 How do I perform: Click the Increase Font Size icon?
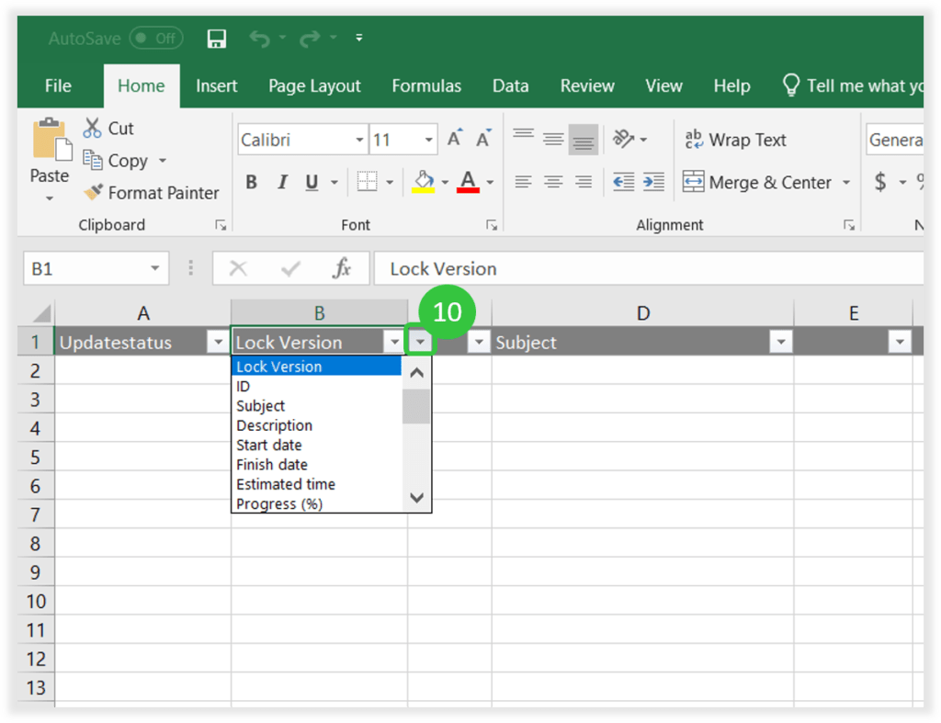[453, 136]
